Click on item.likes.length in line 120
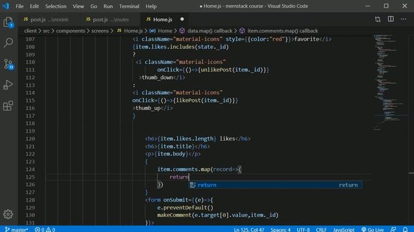Screen dimensions: 414x232 click(x=187, y=139)
